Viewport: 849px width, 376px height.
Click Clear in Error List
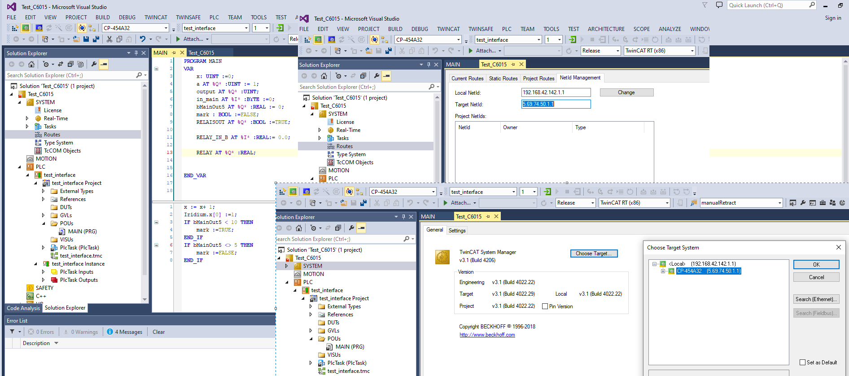click(158, 332)
